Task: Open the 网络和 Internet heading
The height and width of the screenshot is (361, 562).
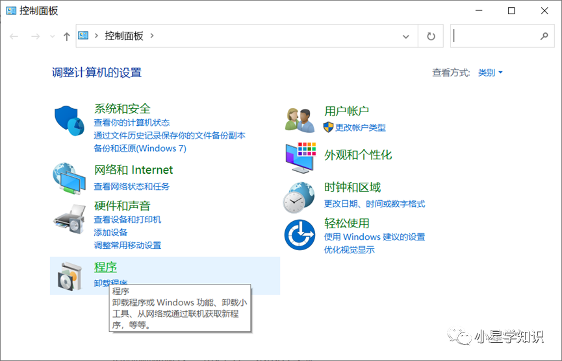Action: (x=133, y=170)
